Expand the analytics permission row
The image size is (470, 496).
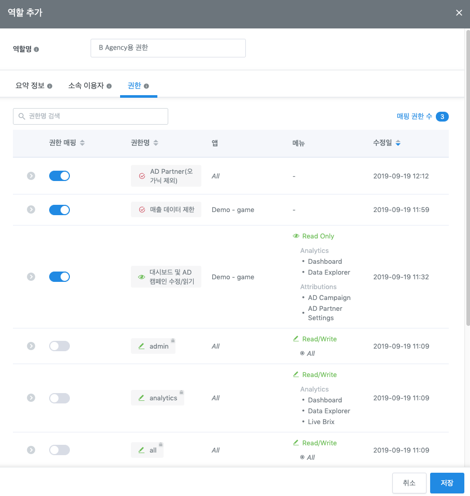tap(31, 398)
